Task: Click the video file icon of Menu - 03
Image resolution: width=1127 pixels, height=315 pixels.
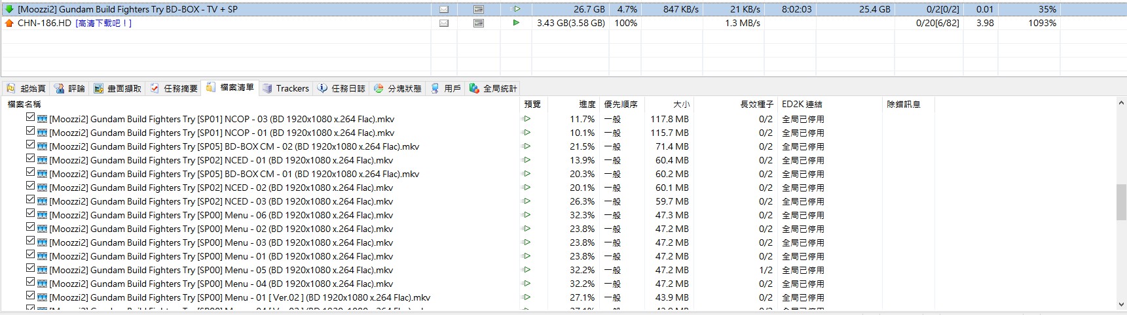Action: (42, 242)
